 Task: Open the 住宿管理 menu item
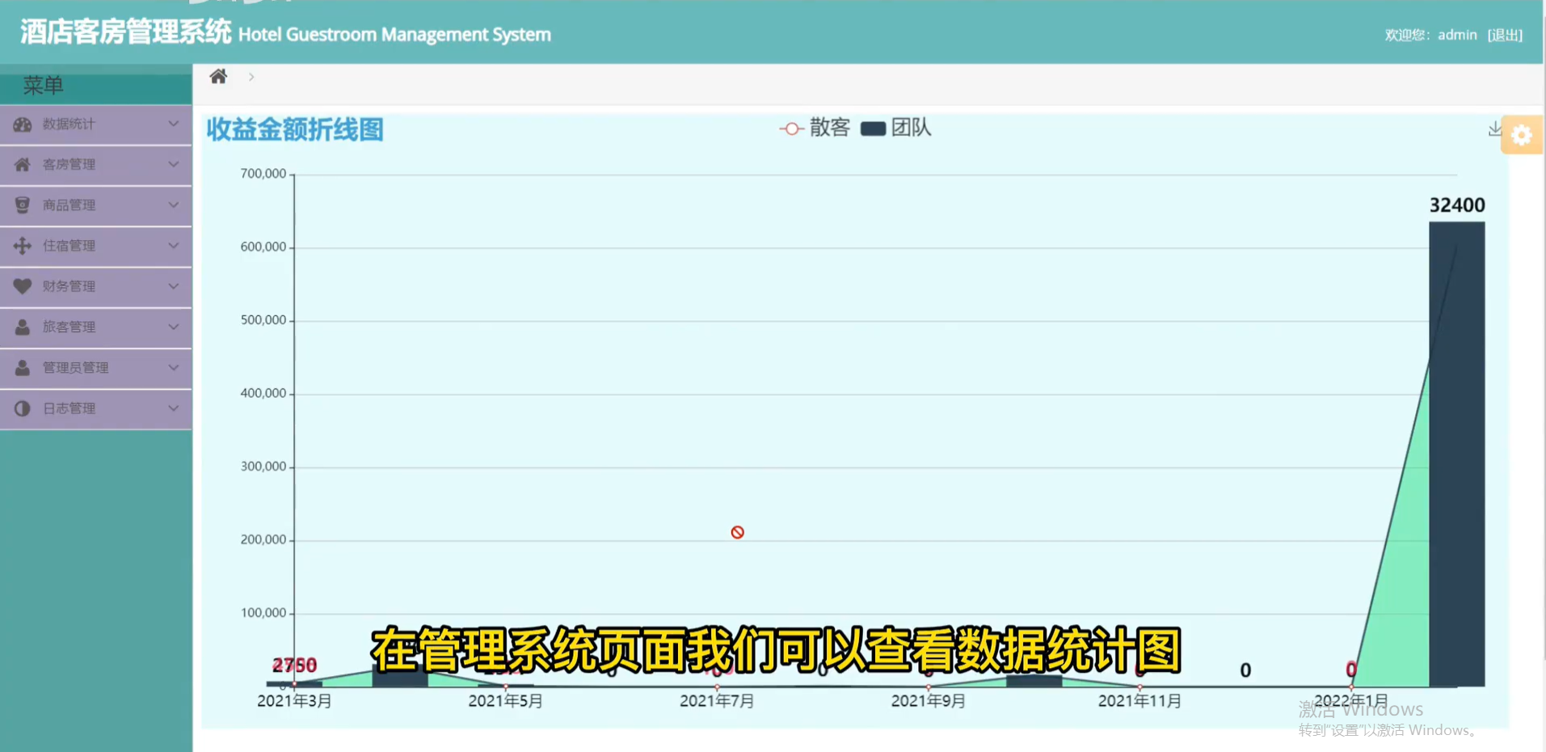[x=96, y=246]
